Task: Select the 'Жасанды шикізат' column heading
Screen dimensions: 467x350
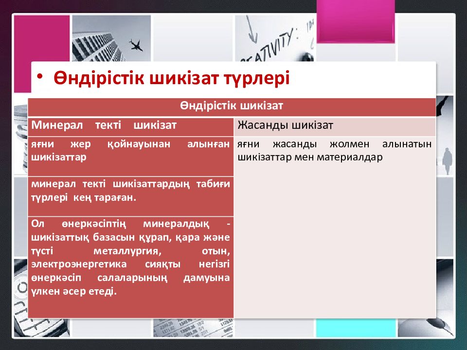Action: pyautogui.click(x=335, y=126)
